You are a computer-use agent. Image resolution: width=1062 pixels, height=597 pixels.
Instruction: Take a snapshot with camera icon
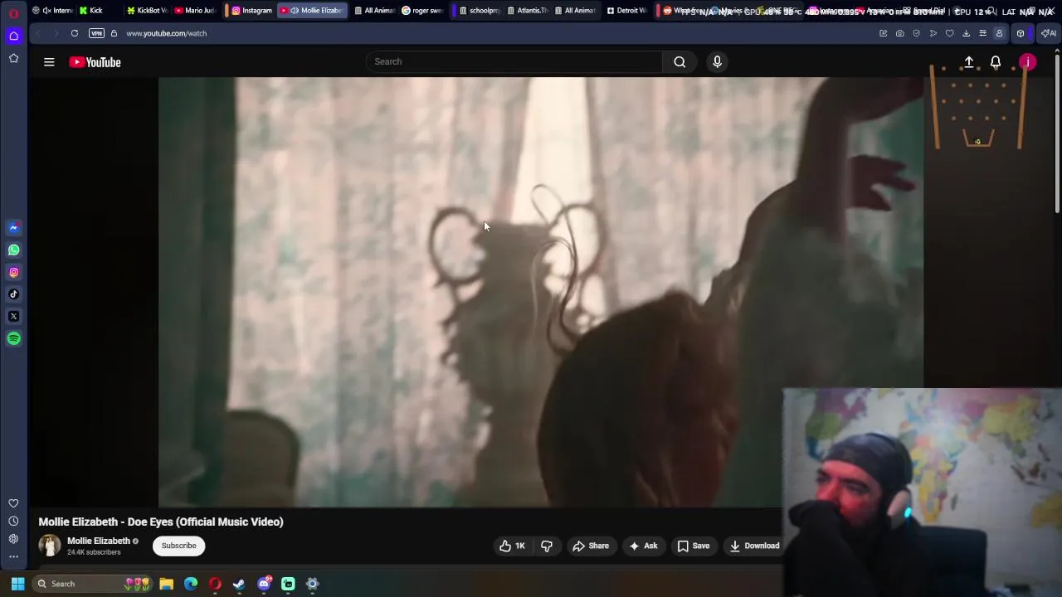click(x=899, y=33)
